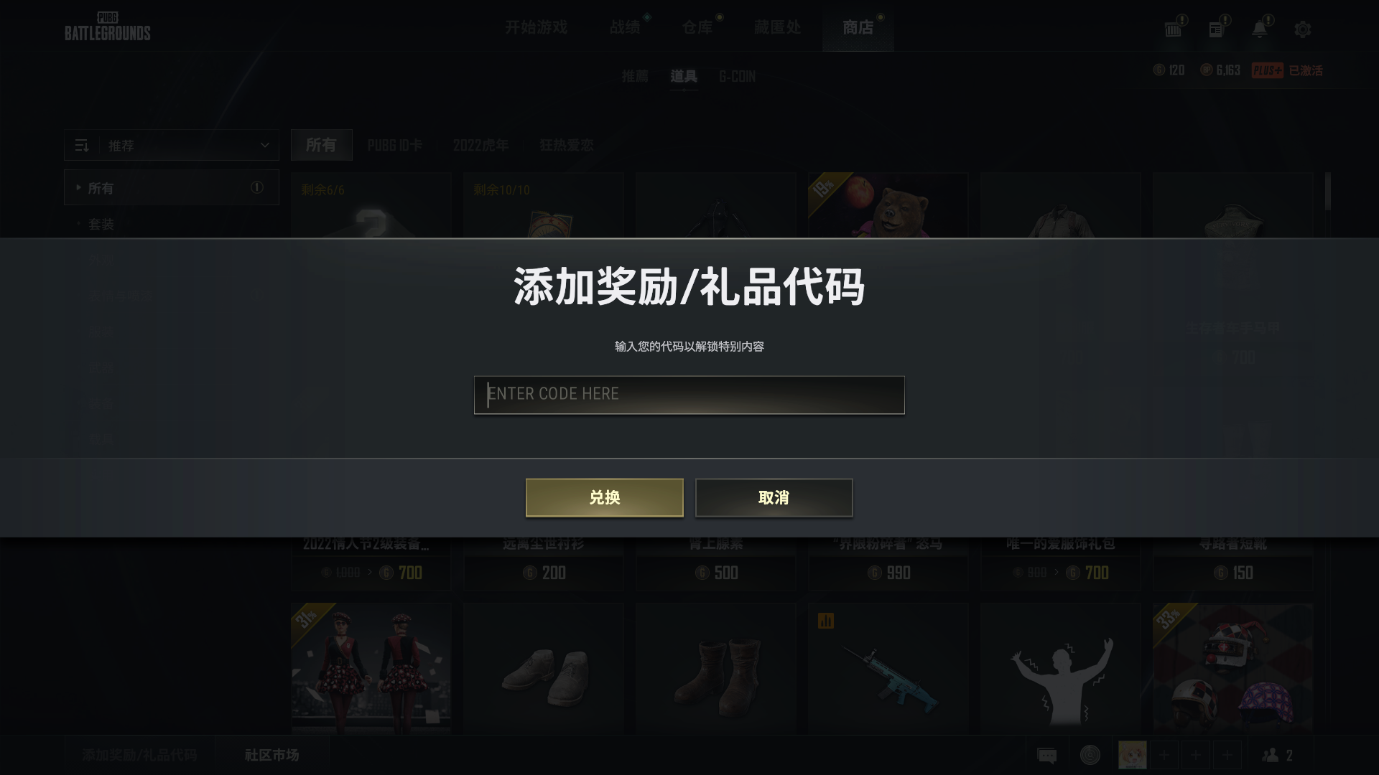Open the event/pass icon beside news

1173,29
